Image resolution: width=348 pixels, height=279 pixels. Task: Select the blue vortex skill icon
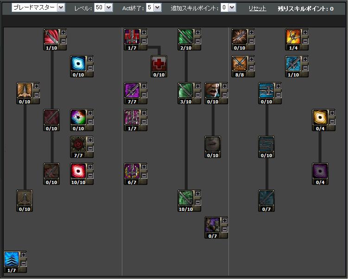coord(78,63)
